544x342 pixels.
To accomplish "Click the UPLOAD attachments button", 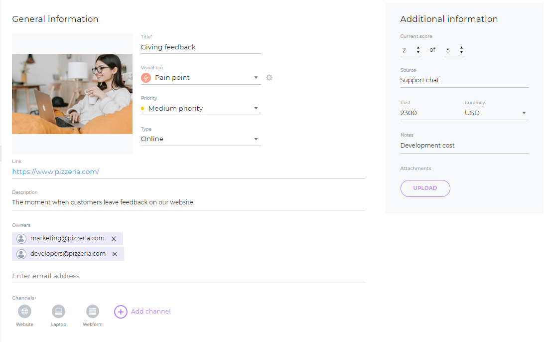I will (x=425, y=188).
